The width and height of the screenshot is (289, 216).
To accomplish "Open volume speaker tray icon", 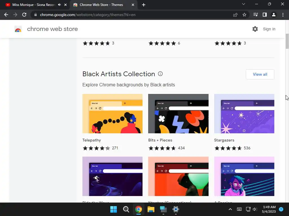I will coord(255,209).
